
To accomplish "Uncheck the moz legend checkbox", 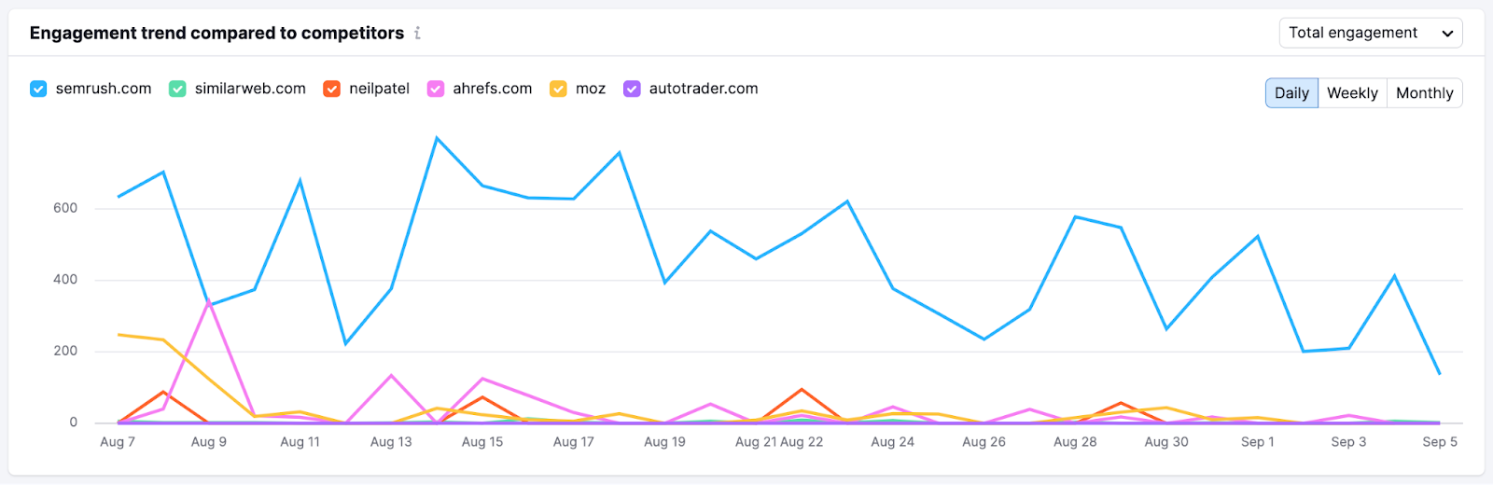I will point(558,89).
